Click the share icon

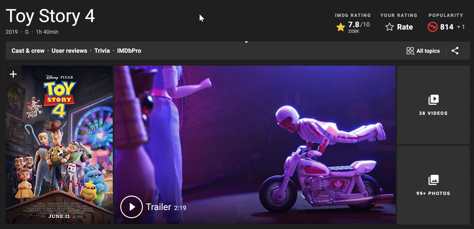pos(455,51)
